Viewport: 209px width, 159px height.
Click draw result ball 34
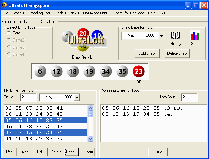pyautogui.click(x=106, y=71)
